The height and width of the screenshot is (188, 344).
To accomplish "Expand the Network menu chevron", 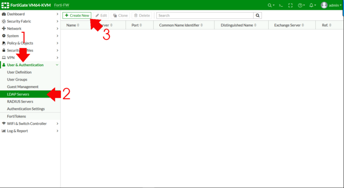I will point(57,29).
